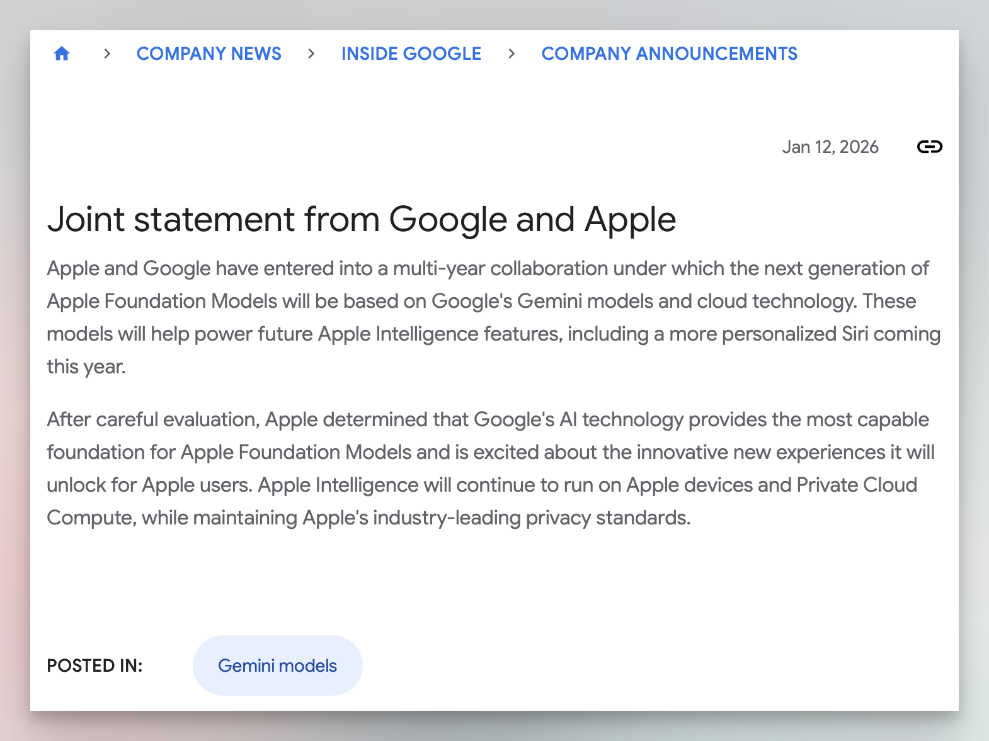Viewport: 989px width, 741px height.
Task: Click the Joint statement headline
Action: point(361,219)
